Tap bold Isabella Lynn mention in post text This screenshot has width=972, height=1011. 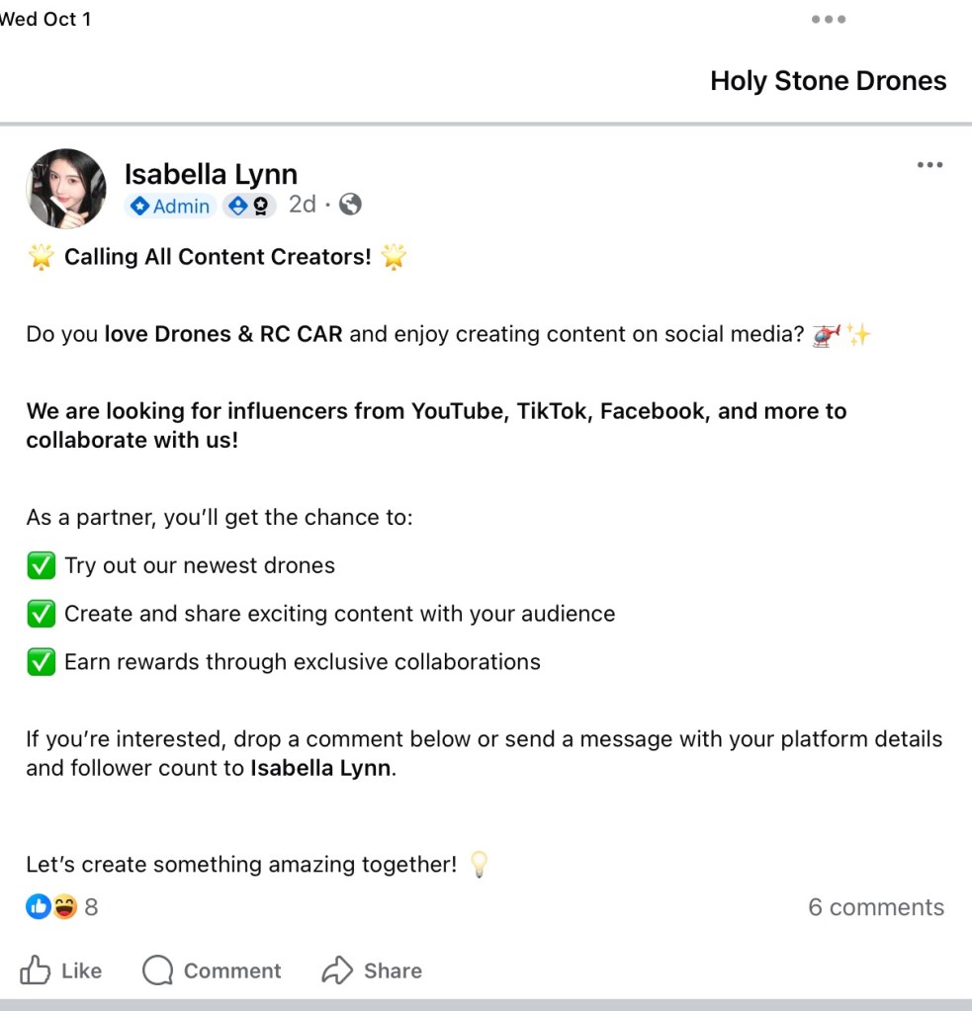coord(320,768)
